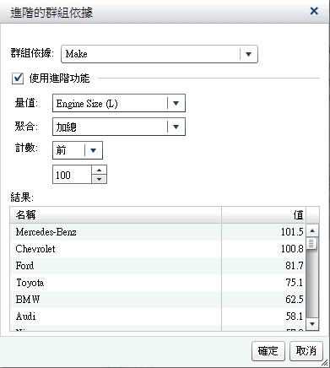The image size is (330, 368).
Task: Click the results scrollbar thumb
Action: click(x=311, y=243)
